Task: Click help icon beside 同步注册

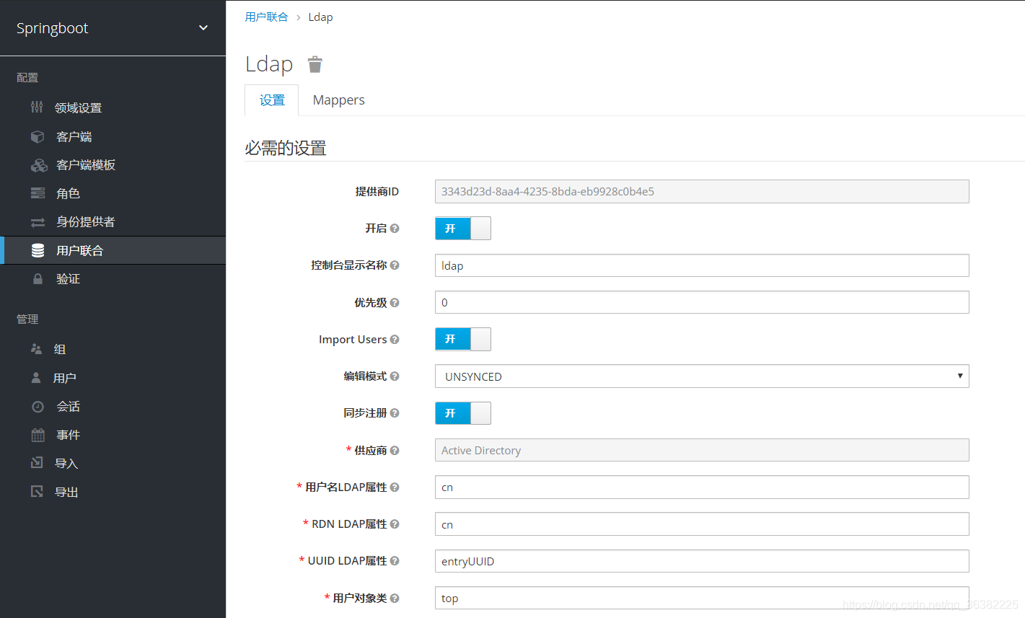Action: pos(395,413)
